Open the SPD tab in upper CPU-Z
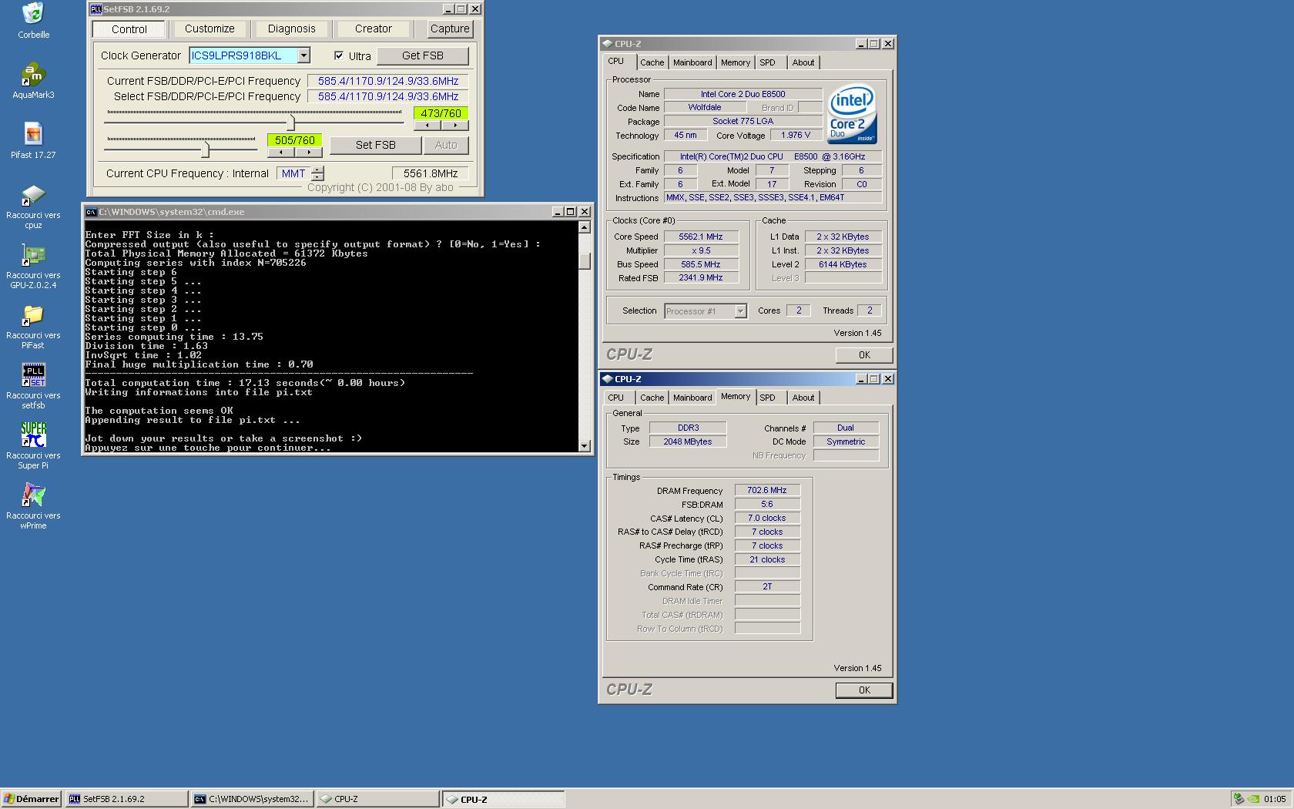Image resolution: width=1294 pixels, height=809 pixels. click(x=767, y=62)
